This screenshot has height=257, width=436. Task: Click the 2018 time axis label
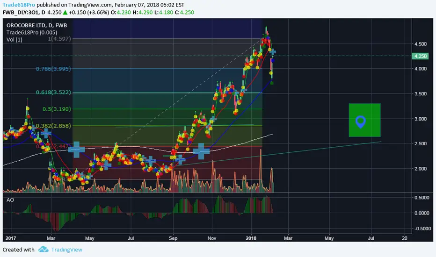point(251,238)
